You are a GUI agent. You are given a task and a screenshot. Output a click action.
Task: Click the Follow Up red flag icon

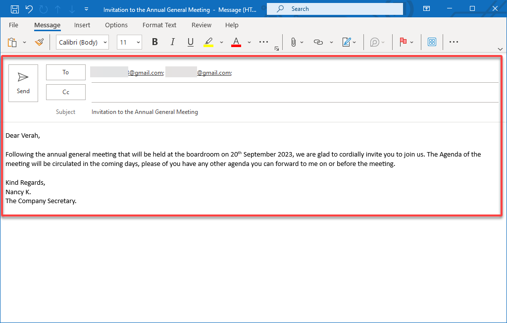point(403,42)
